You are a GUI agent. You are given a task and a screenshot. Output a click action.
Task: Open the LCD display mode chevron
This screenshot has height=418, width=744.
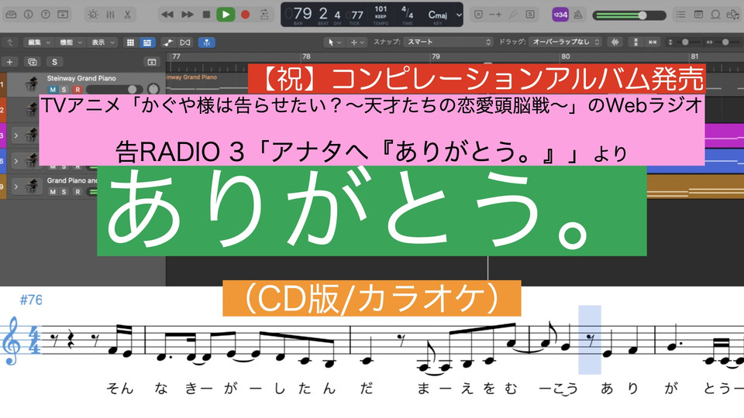tap(459, 15)
